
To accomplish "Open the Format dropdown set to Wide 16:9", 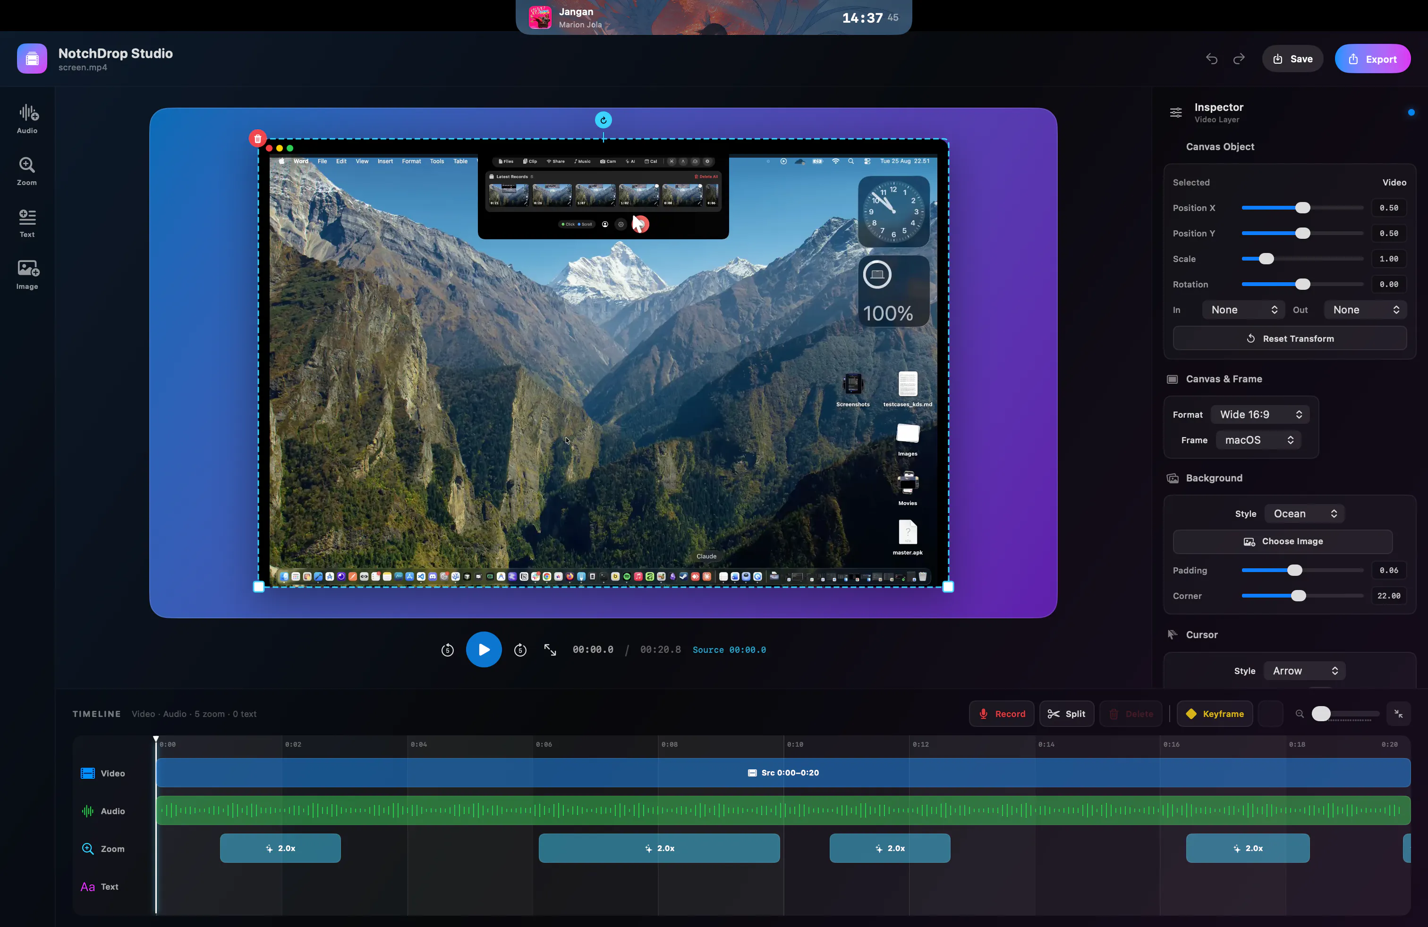I will [1260, 414].
